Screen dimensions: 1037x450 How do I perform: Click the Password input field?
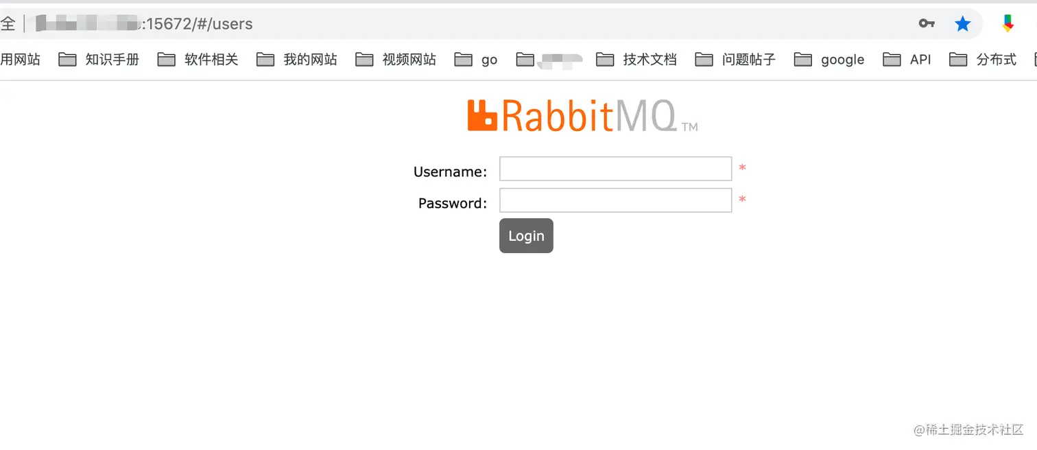point(615,200)
